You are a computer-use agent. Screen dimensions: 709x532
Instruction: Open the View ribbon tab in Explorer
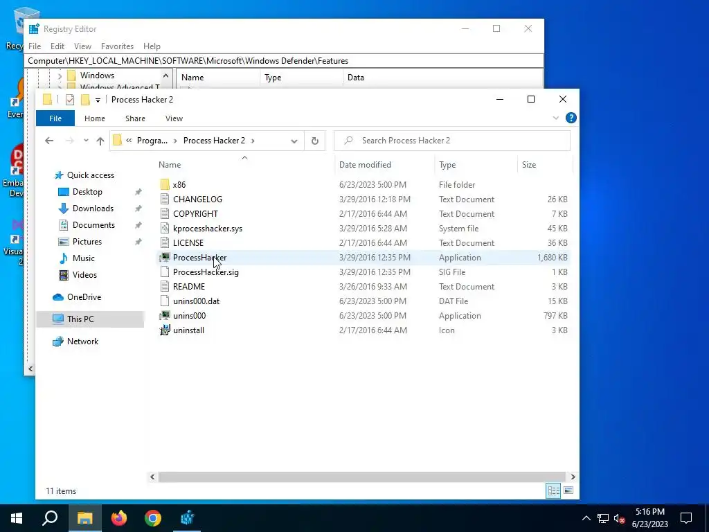(174, 118)
